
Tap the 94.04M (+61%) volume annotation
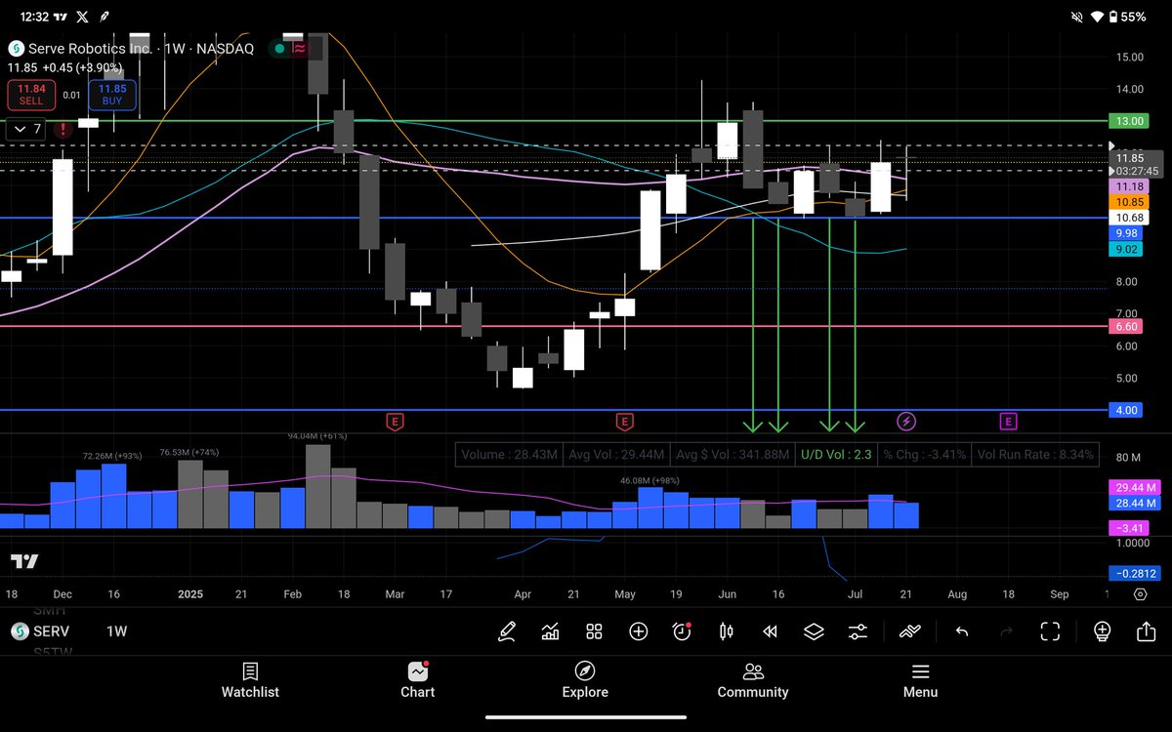318,435
